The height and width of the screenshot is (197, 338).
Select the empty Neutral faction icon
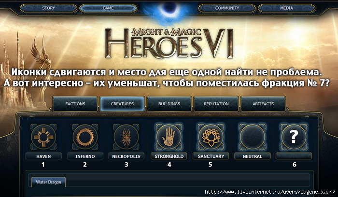click(253, 137)
